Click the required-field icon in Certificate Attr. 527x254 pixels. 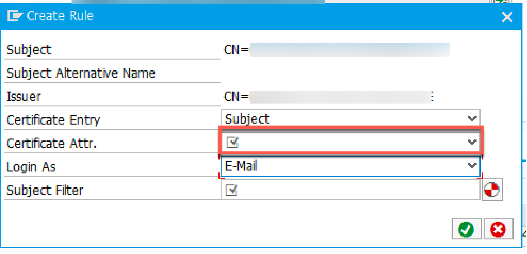pyautogui.click(x=232, y=142)
